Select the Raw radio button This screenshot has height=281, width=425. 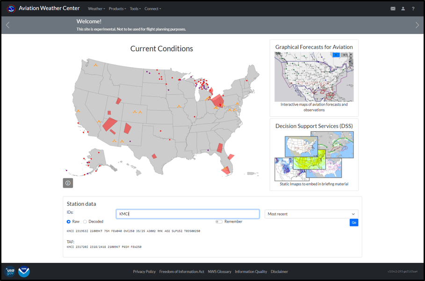69,222
